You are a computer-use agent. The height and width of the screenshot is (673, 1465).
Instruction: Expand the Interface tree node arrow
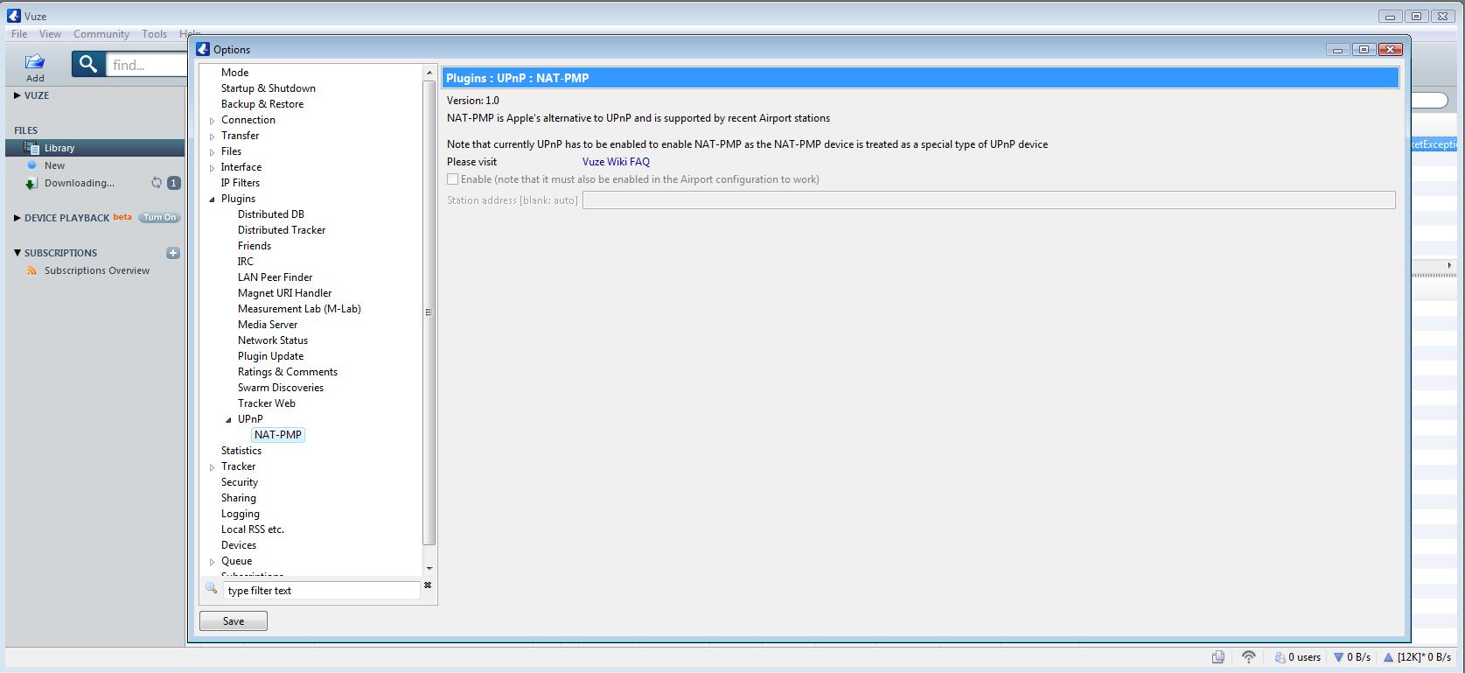(212, 168)
